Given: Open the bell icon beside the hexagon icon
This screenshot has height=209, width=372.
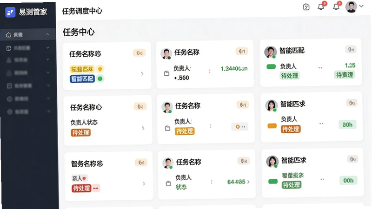Looking at the screenshot, I should tap(321, 7).
